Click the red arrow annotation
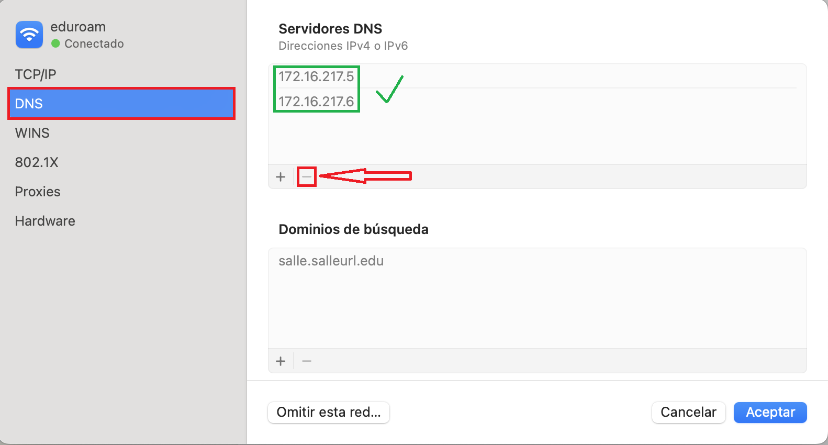The height and width of the screenshot is (445, 828). click(x=365, y=176)
